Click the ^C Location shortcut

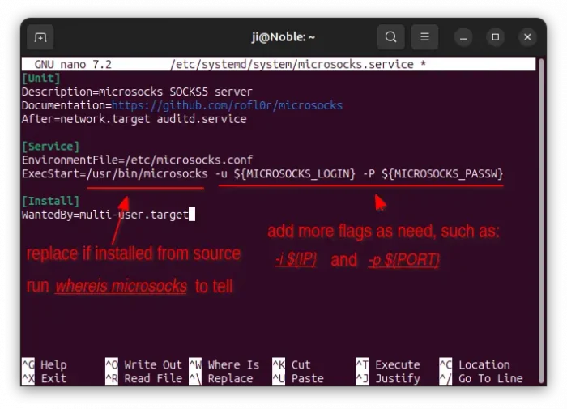tap(475, 365)
